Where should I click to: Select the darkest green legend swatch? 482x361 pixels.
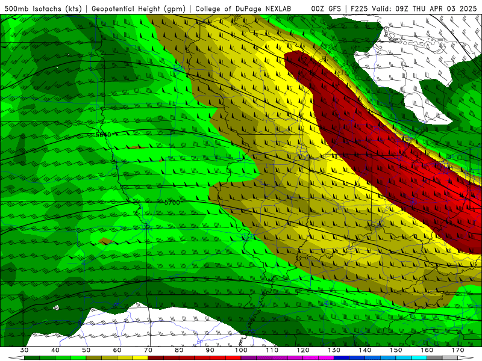tap(32, 358)
